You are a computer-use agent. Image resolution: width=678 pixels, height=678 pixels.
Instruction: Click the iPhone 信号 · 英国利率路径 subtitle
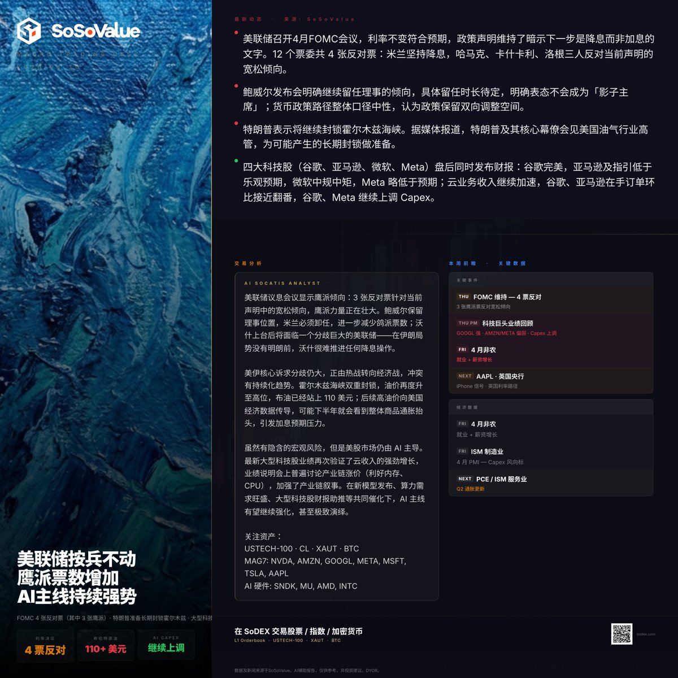[x=487, y=386]
